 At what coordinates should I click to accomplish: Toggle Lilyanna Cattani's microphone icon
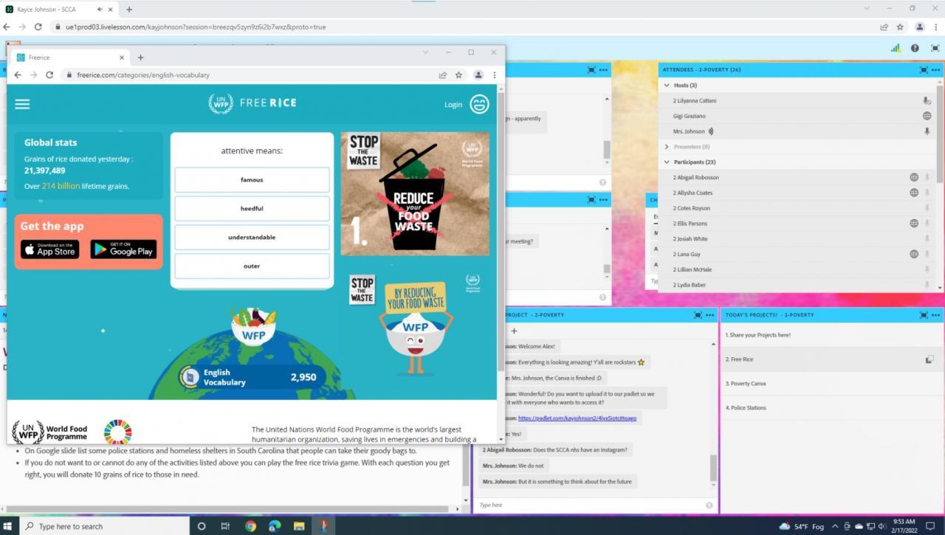pyautogui.click(x=927, y=100)
